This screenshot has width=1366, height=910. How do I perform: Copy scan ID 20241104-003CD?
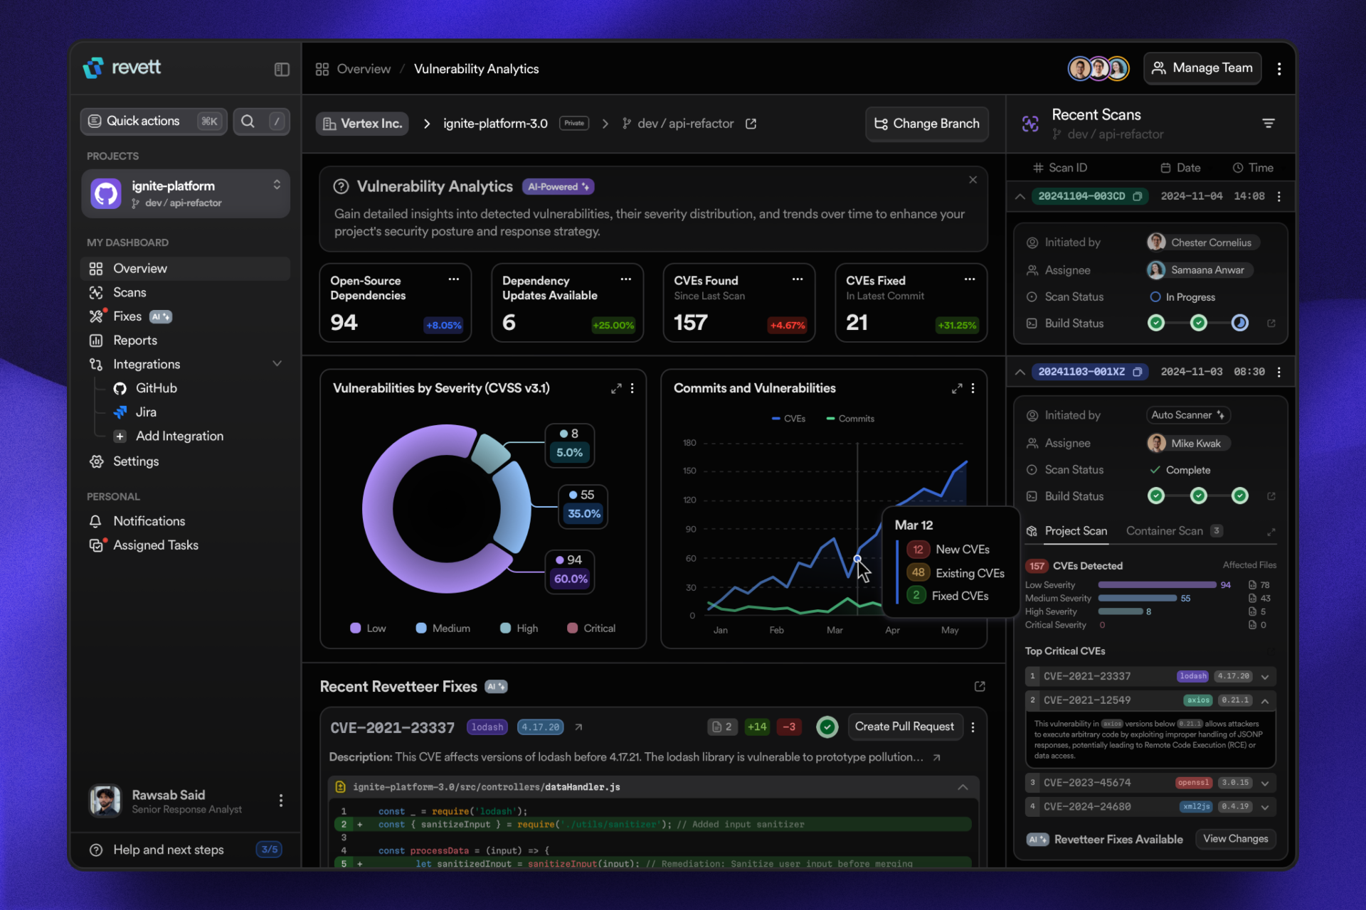[1137, 196]
